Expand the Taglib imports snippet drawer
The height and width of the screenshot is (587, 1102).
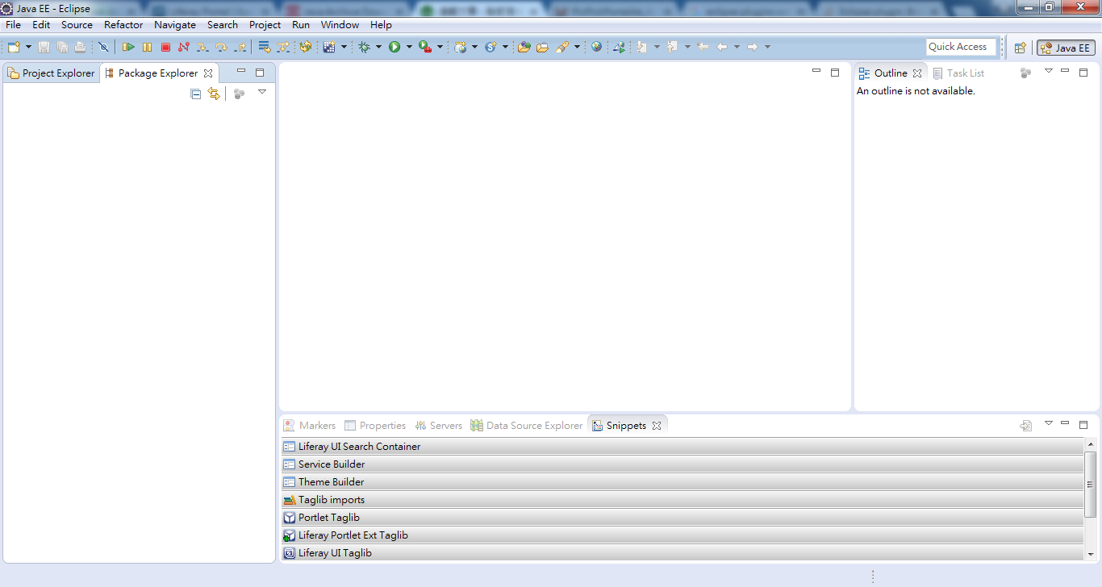(682, 499)
